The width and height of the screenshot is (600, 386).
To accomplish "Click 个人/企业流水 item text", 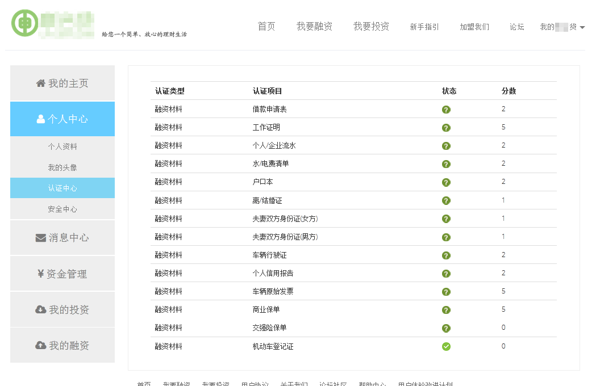I will pos(274,146).
